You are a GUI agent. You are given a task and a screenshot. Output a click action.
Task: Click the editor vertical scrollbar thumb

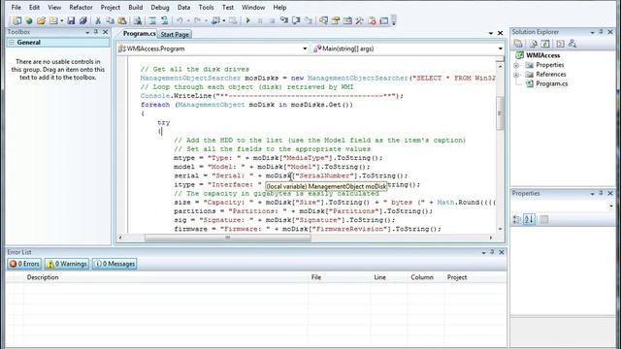coord(500,113)
